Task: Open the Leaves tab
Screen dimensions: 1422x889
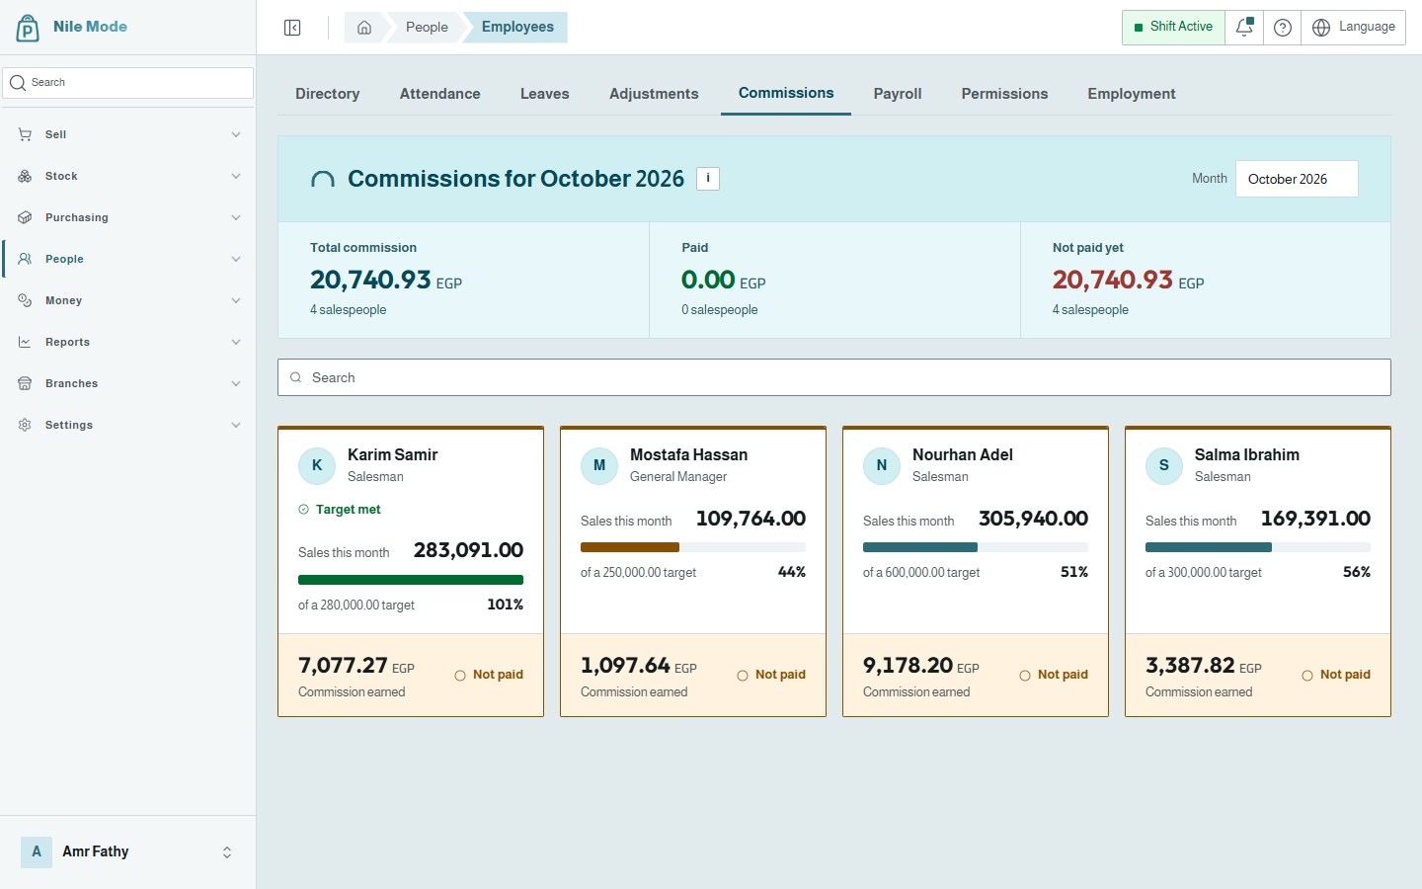Action: click(545, 94)
